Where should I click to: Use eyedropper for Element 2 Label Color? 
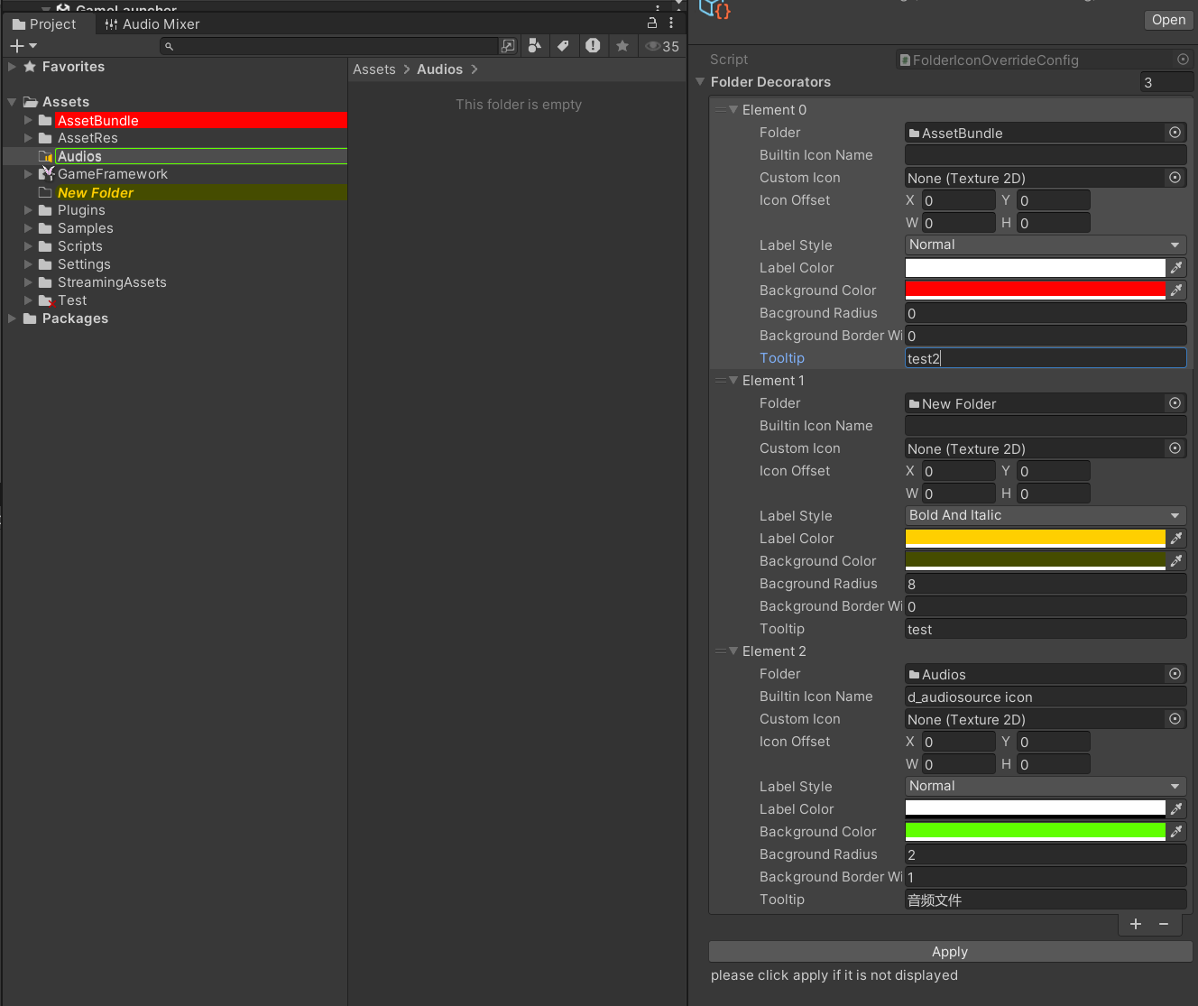(1176, 809)
